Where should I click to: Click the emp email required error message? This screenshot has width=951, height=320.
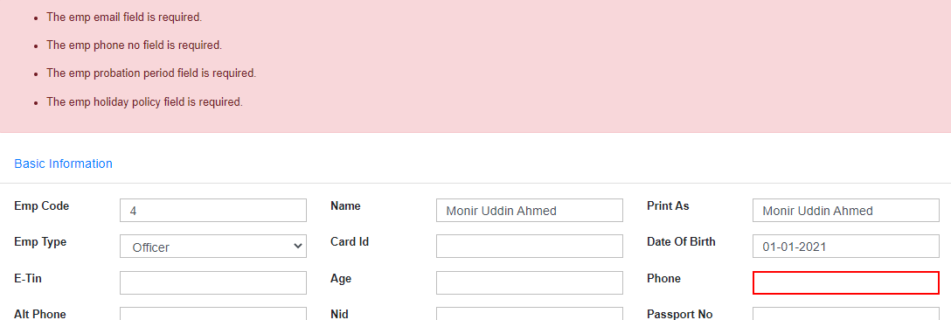124,17
